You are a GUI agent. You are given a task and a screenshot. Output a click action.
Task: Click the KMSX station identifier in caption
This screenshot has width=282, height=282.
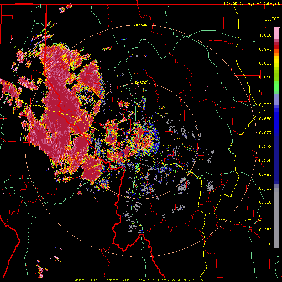point(164,280)
